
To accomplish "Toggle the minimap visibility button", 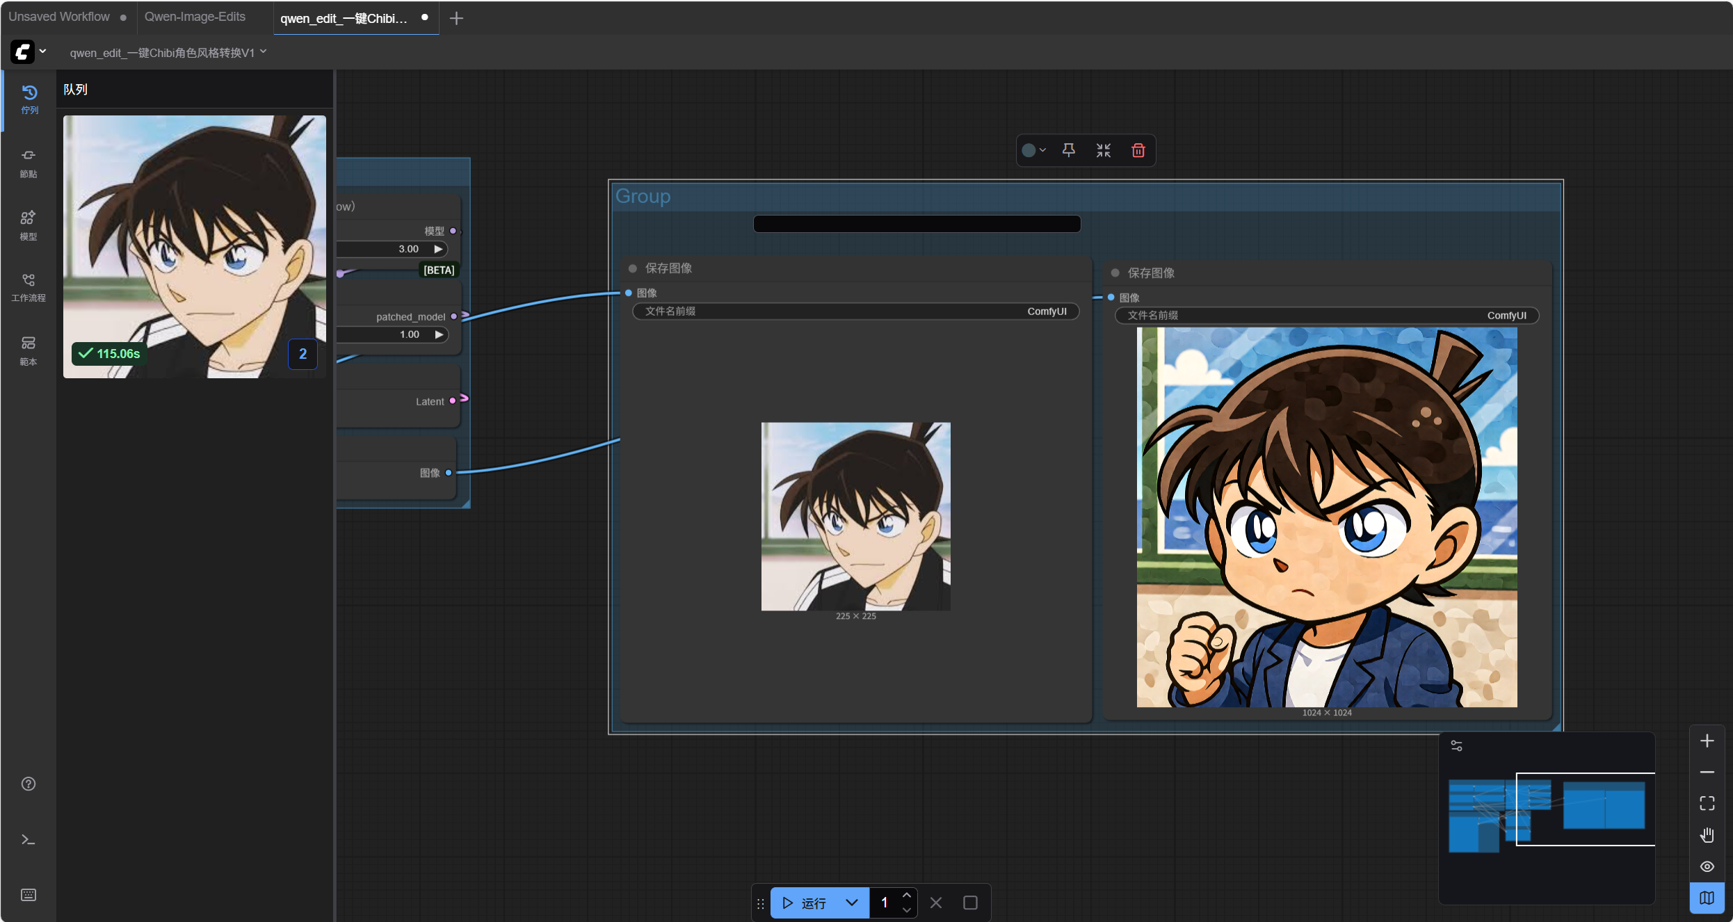I will (1707, 898).
